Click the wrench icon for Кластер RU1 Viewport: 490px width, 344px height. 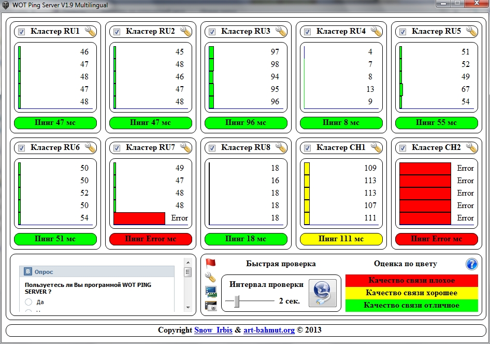(x=91, y=32)
